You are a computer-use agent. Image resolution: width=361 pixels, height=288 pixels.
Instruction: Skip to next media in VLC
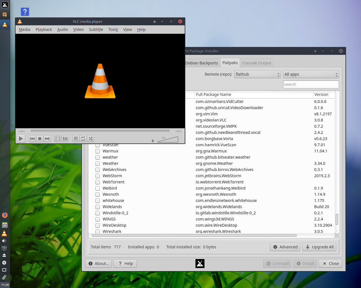(x=47, y=139)
